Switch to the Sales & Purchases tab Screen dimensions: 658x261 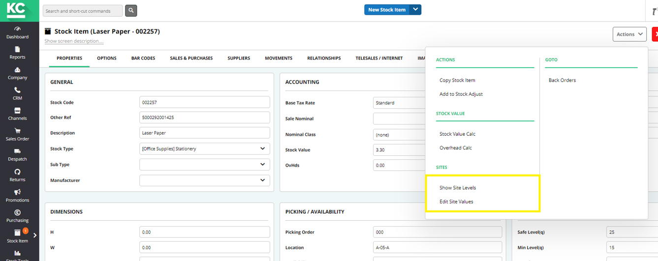191,58
